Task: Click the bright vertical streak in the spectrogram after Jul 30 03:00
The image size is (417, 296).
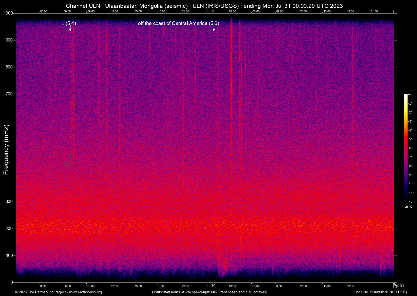Action: [x=231, y=81]
